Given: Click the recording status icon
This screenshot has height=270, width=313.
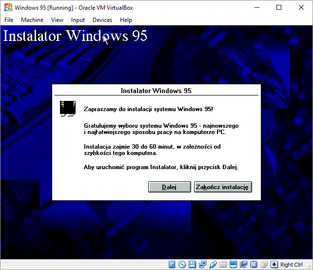Looking at the screenshot, I should 244,265.
